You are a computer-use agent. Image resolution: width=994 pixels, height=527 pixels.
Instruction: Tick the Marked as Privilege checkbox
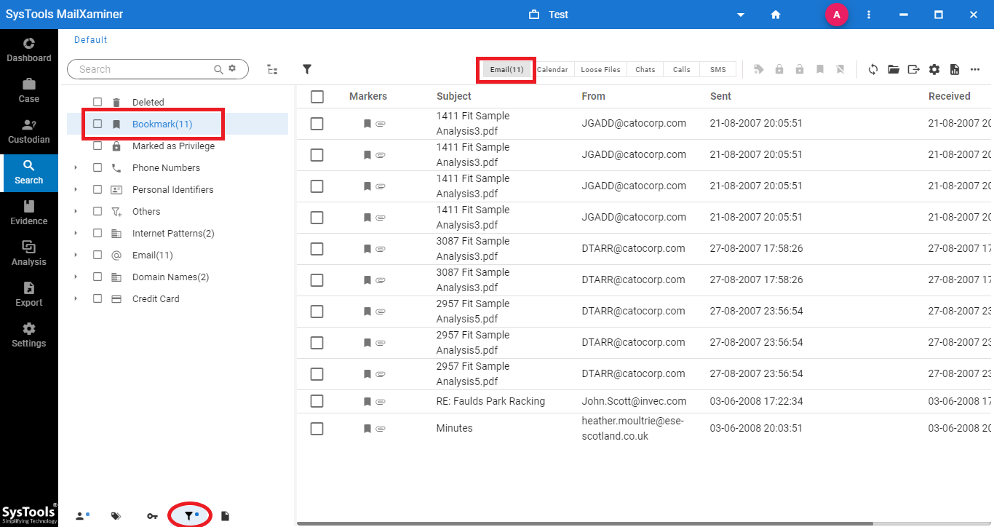point(98,146)
